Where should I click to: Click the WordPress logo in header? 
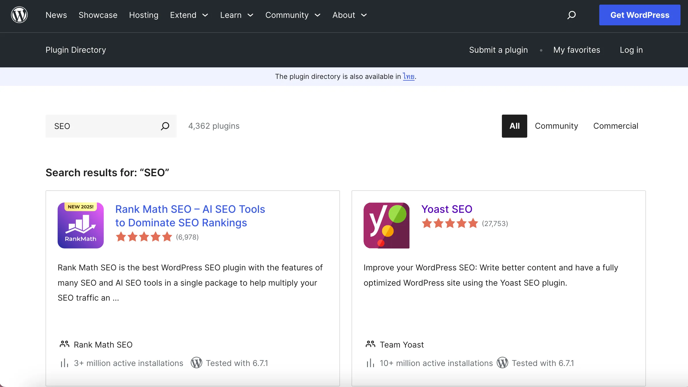19,15
